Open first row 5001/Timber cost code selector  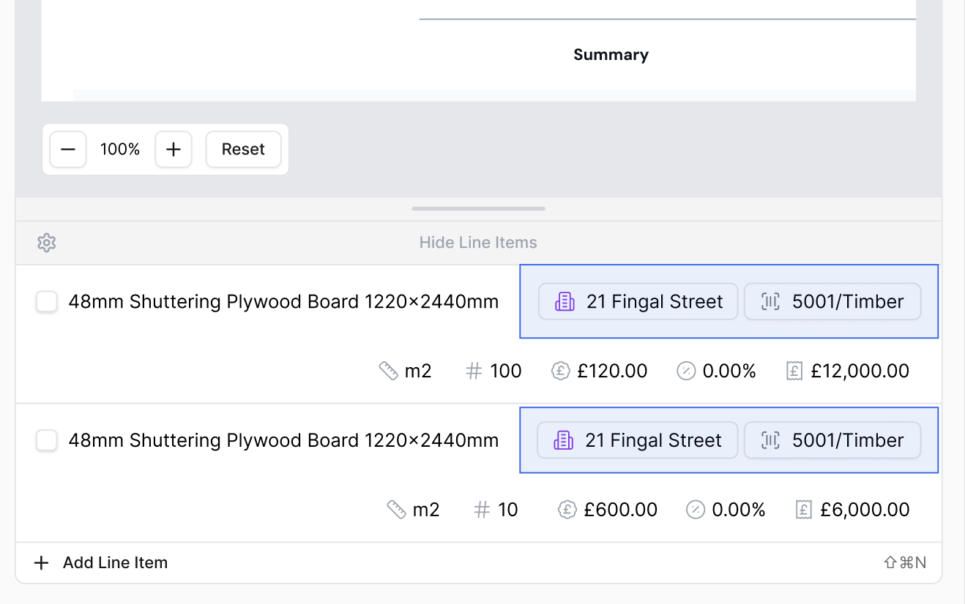click(832, 301)
